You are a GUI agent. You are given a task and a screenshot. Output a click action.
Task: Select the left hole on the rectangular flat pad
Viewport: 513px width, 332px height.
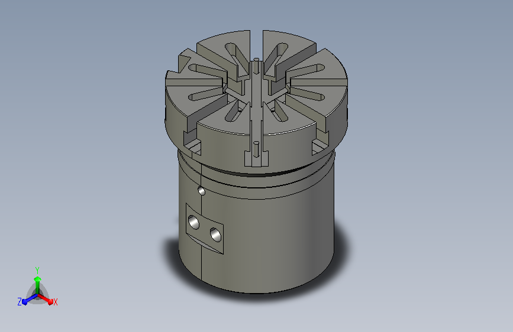point(193,222)
